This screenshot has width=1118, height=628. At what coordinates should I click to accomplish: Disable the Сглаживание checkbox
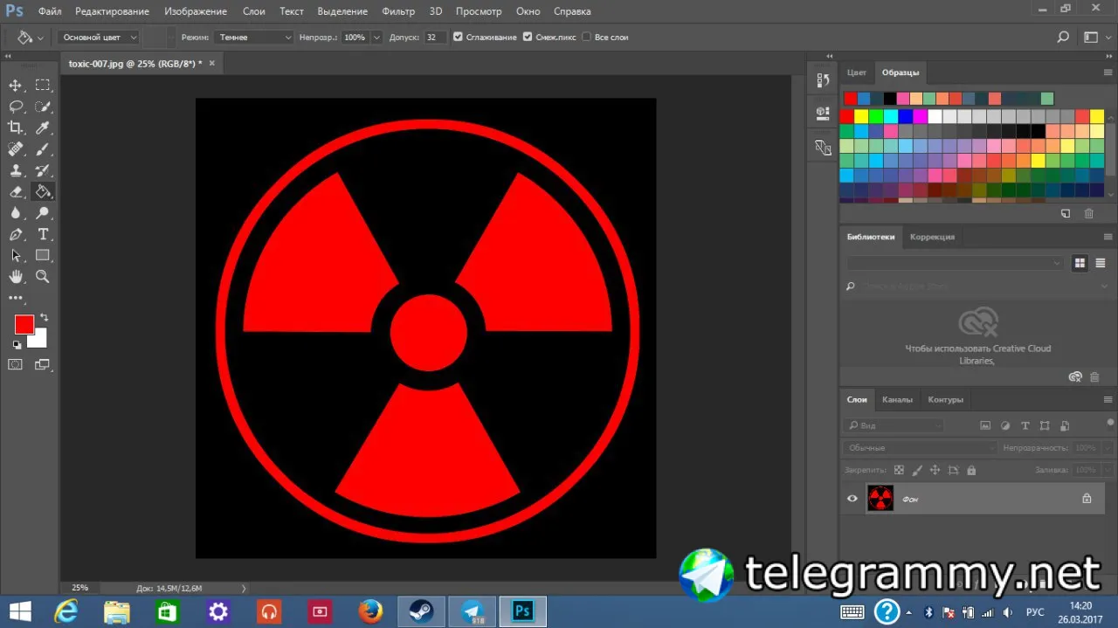tap(459, 38)
